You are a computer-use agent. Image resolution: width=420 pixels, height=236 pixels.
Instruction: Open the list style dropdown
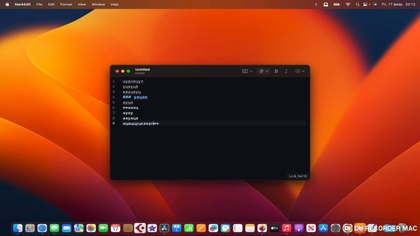[x=299, y=71]
